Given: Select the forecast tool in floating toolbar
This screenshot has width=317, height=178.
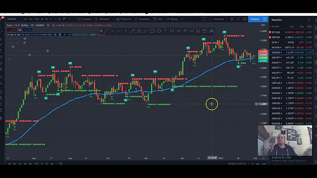Looking at the screenshot, I should coord(211,31).
